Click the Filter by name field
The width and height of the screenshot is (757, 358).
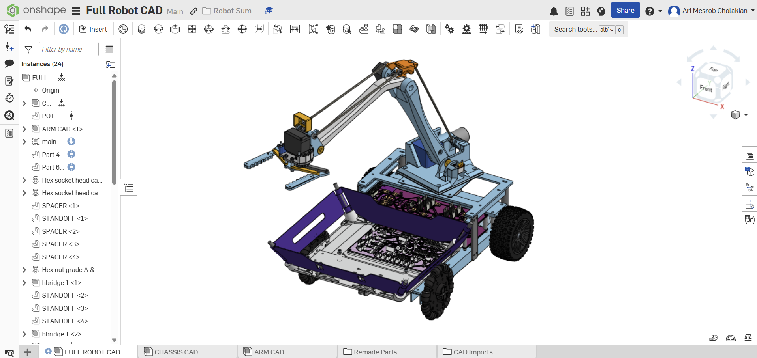[68, 49]
